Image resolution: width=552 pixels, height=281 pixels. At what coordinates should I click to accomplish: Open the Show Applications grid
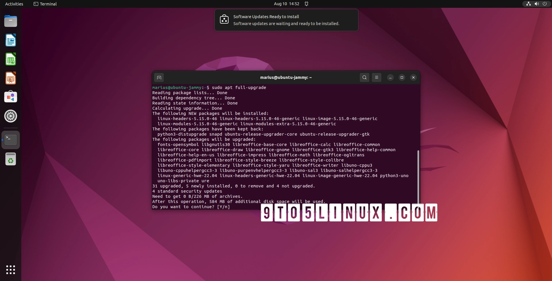(x=11, y=270)
